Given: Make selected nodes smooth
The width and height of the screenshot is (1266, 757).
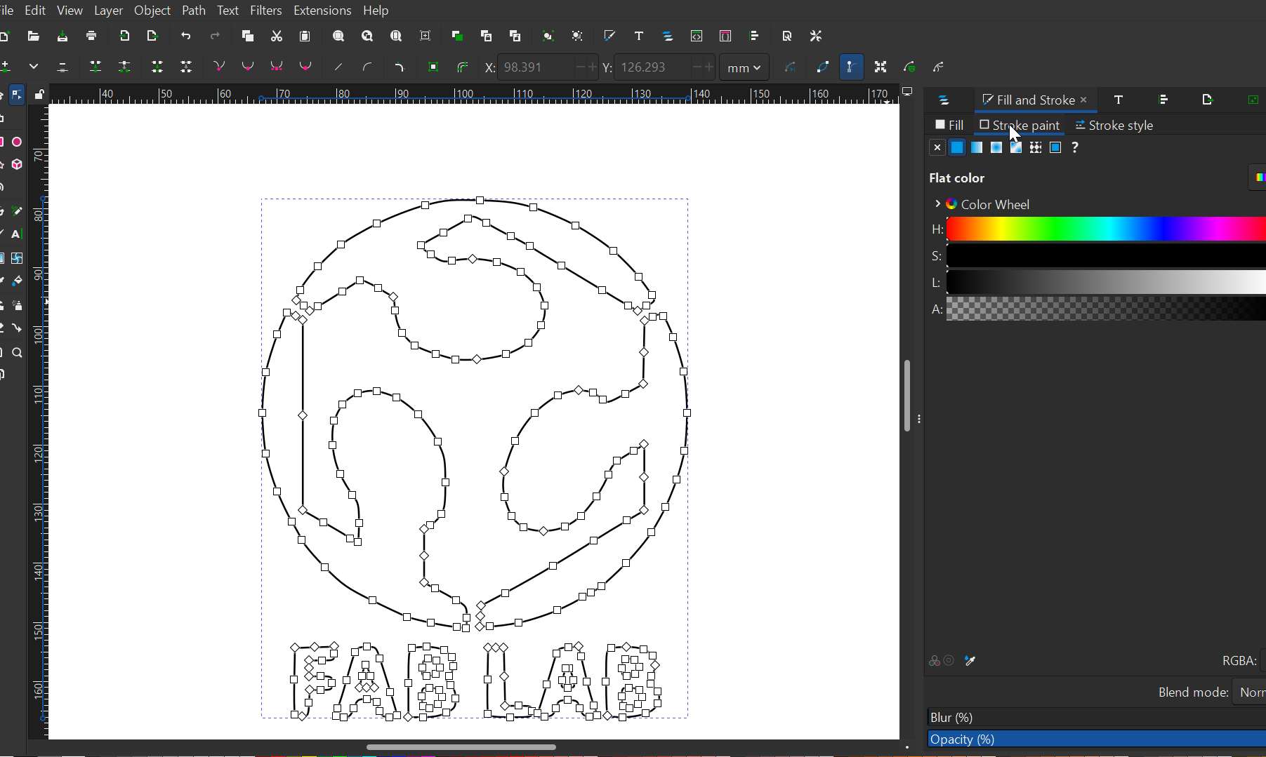Looking at the screenshot, I should [x=248, y=67].
